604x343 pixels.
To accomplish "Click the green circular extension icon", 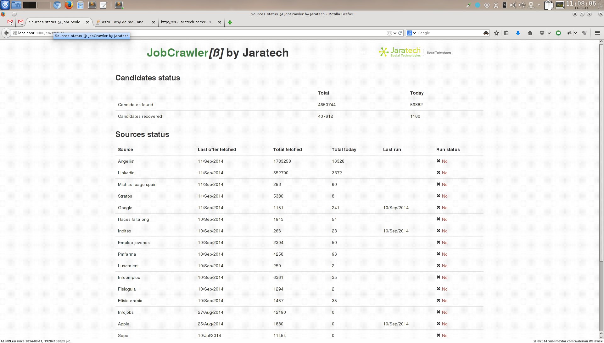I will click(558, 33).
